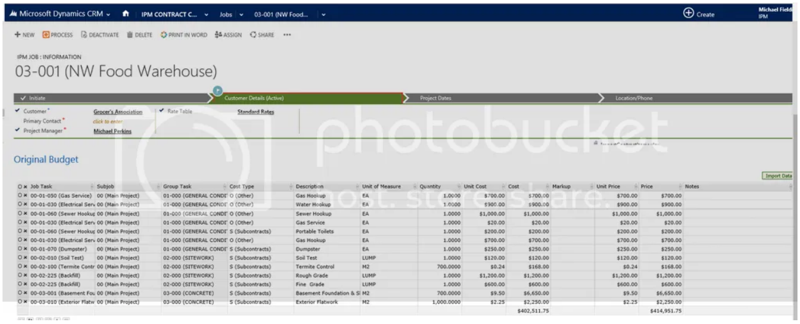Sort by the Quantity column header

pyautogui.click(x=432, y=187)
